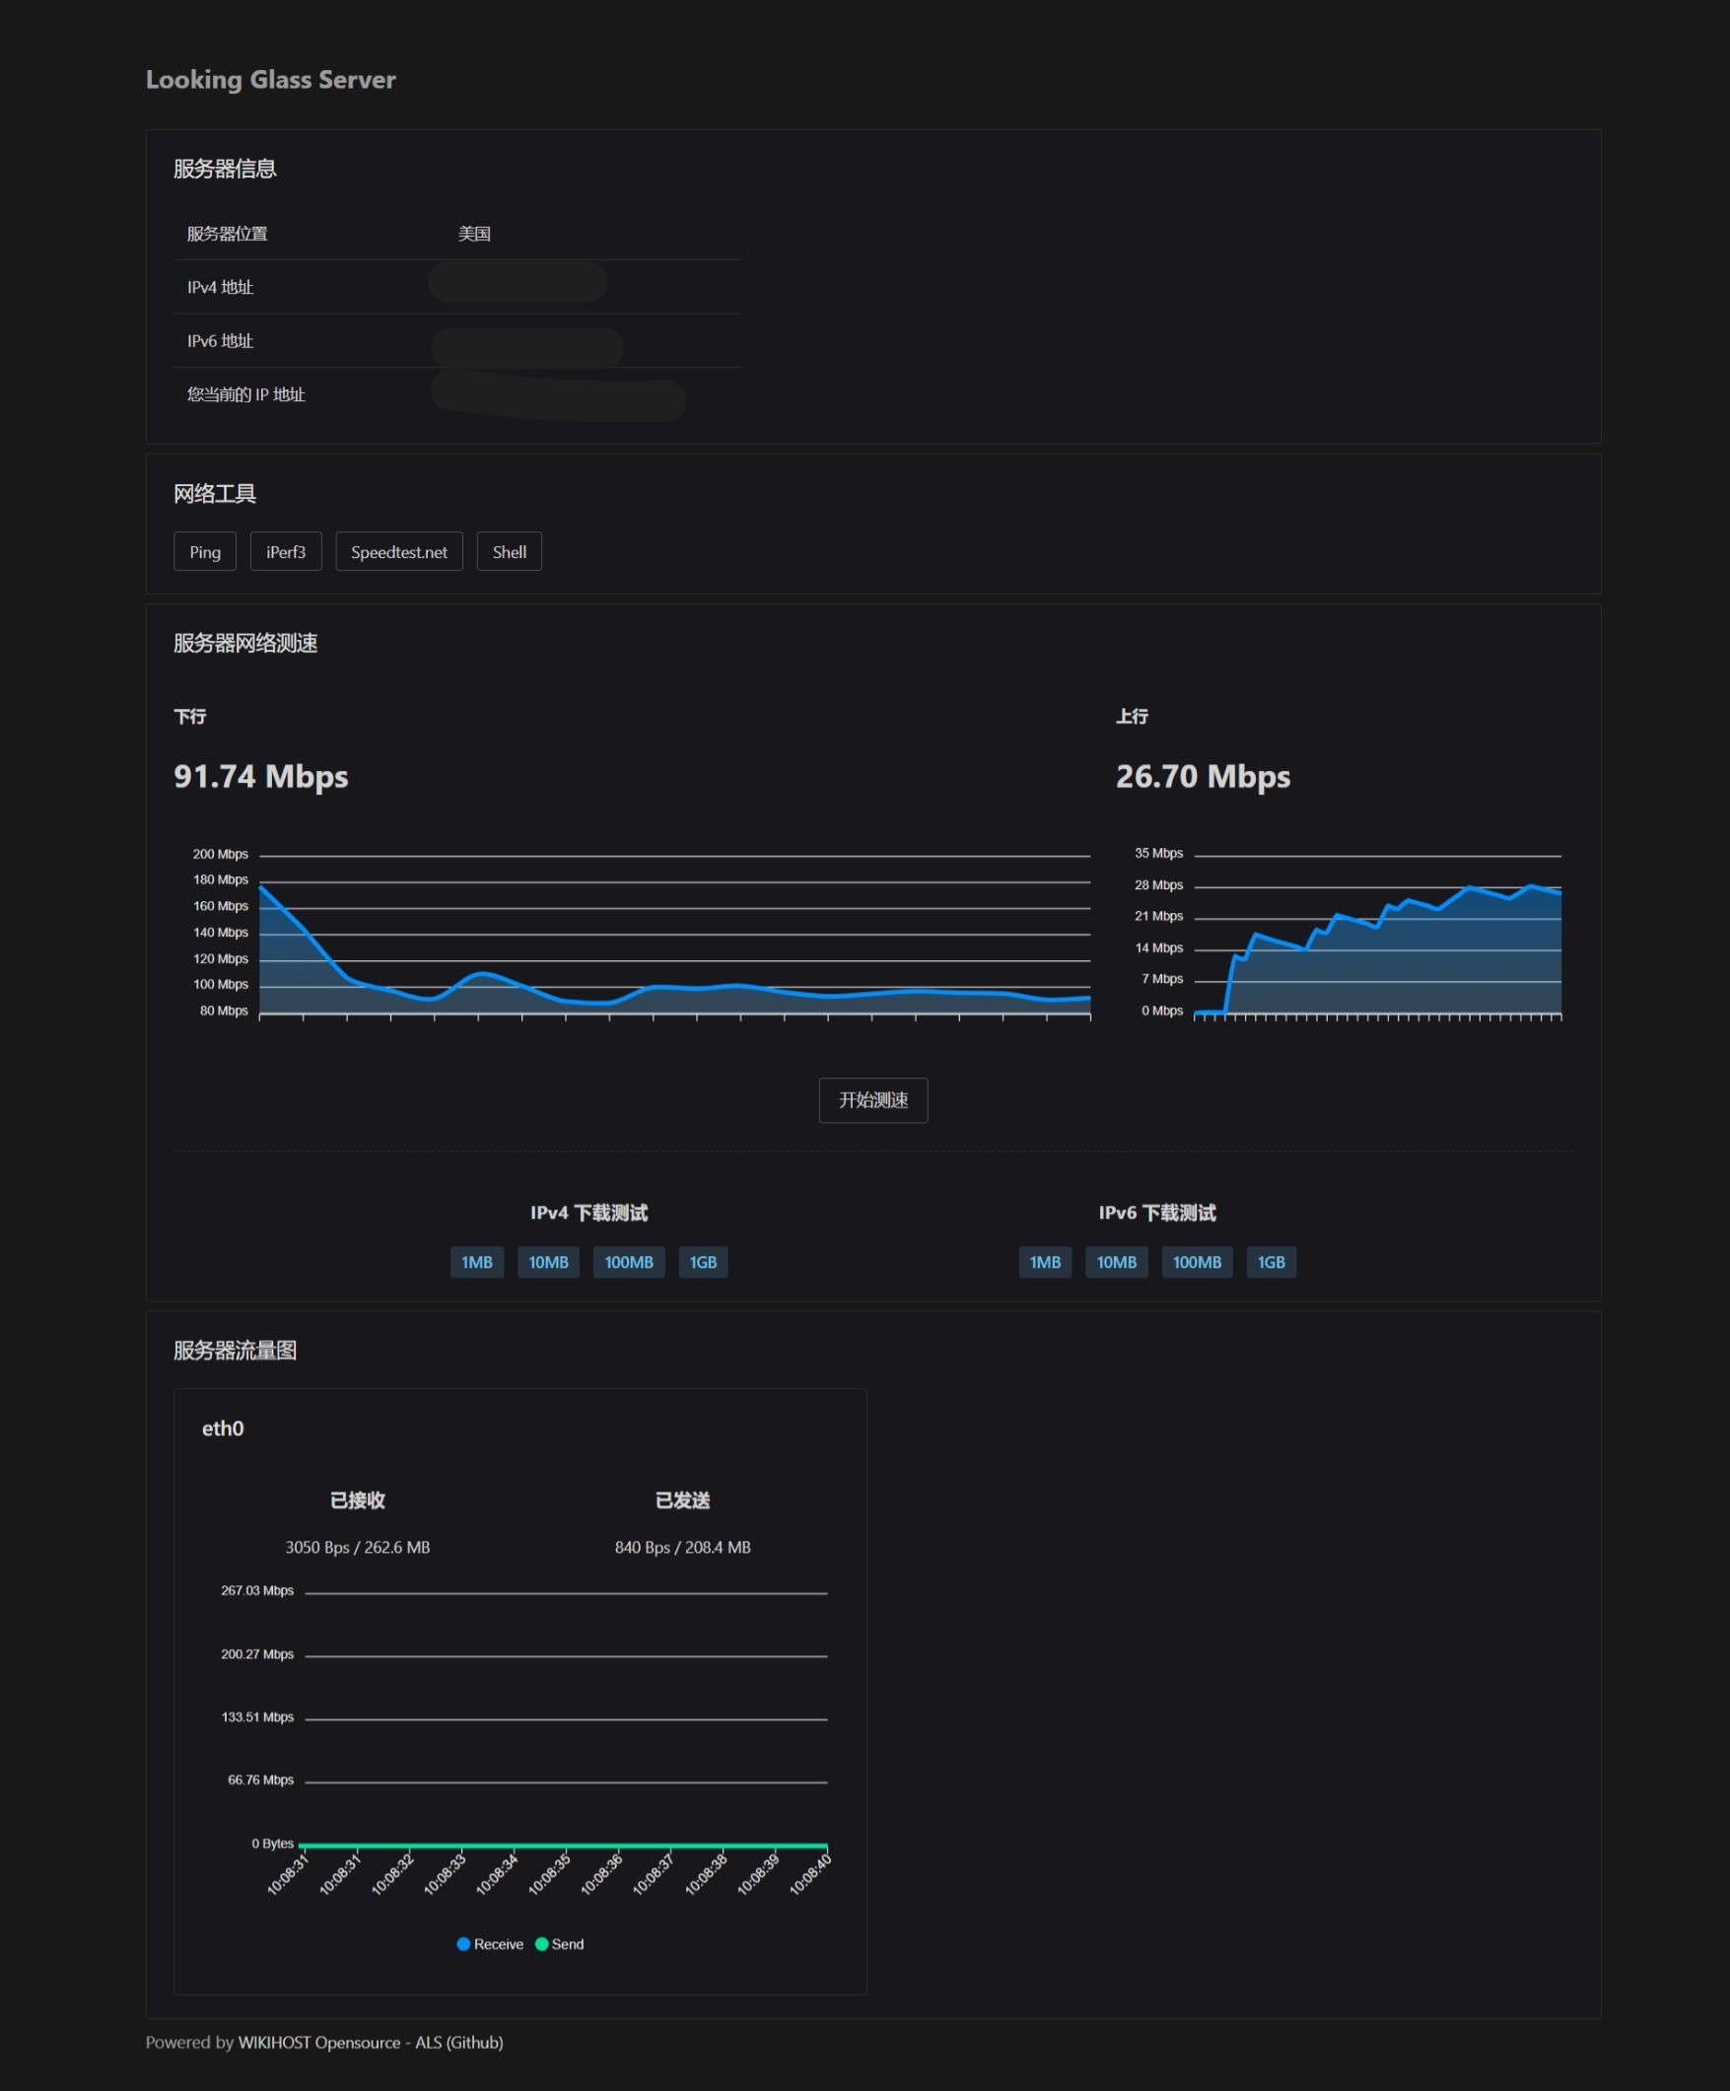Open the Ping network tool
This screenshot has height=2091, width=1730.
click(x=204, y=552)
